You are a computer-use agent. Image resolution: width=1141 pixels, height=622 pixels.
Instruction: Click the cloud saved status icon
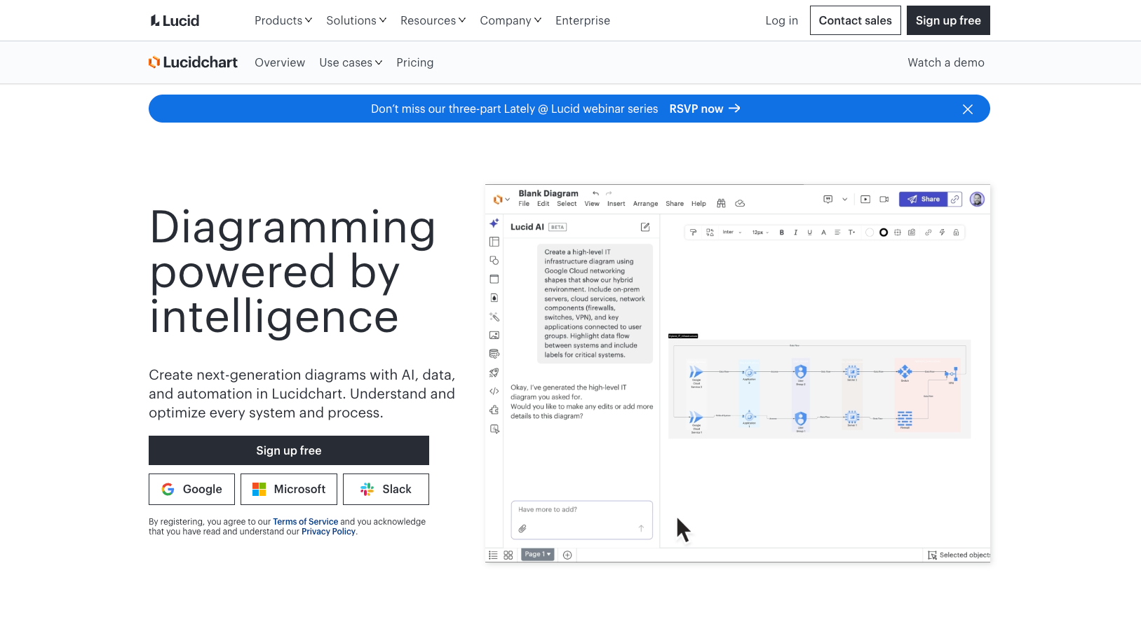(x=740, y=204)
